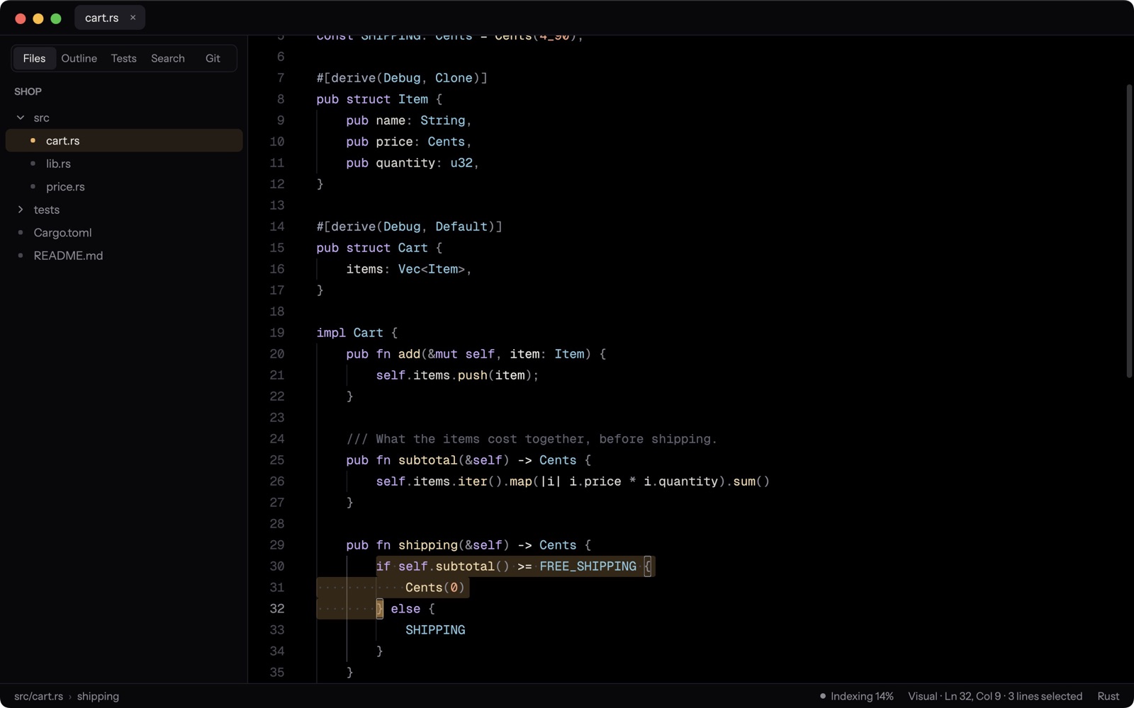Click Cents(0) on line 31
Screen dimensions: 1134x708
point(435,587)
